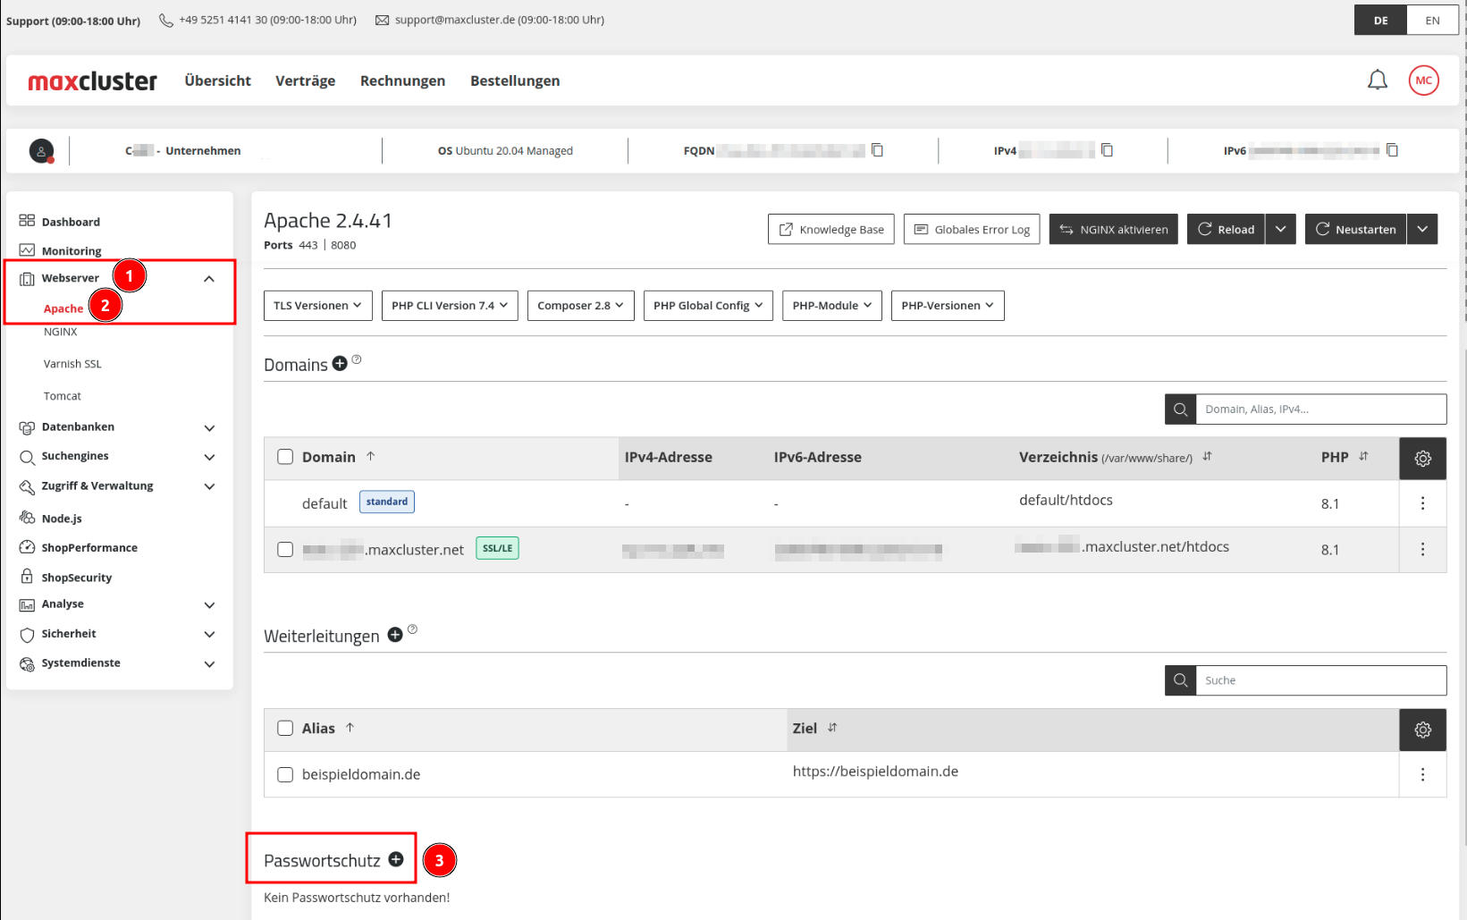The width and height of the screenshot is (1467, 920).
Task: Expand the PHP-Module dropdown
Action: pyautogui.click(x=831, y=305)
